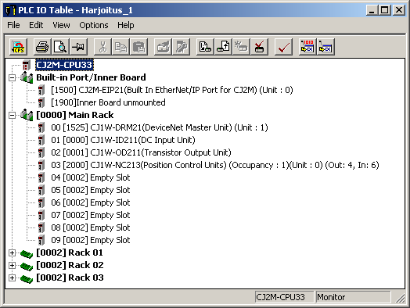The height and width of the screenshot is (308, 410).
Task: Collapse the [0000] Main Rack node
Action: [x=12, y=115]
